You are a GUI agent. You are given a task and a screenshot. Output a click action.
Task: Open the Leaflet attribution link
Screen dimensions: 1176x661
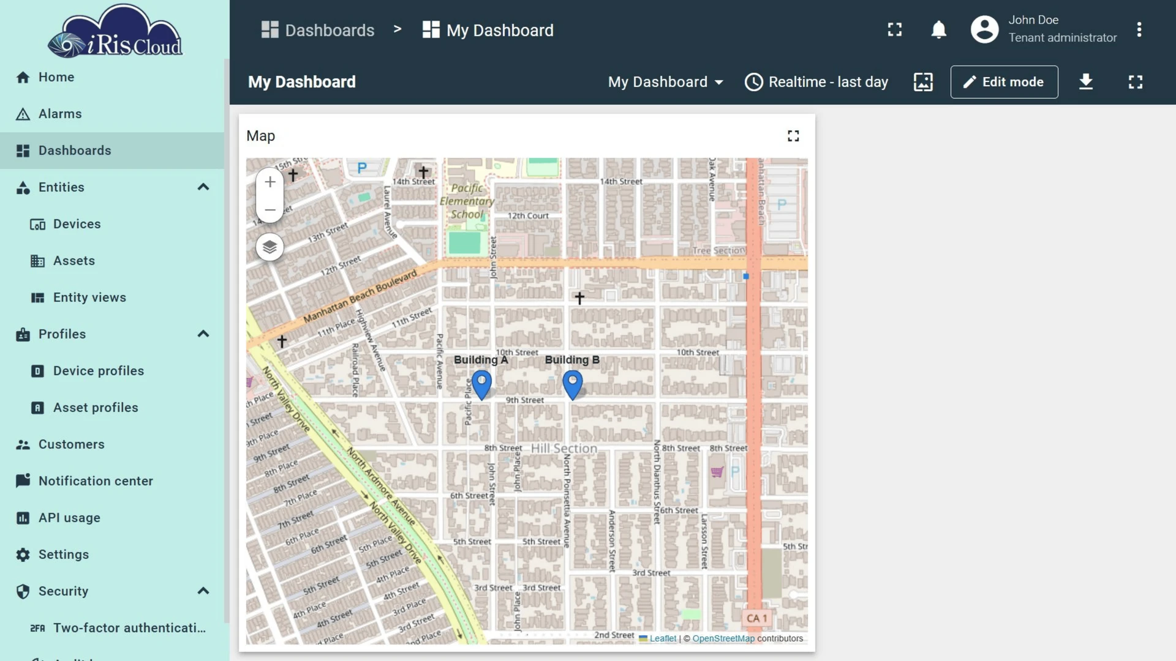(663, 638)
